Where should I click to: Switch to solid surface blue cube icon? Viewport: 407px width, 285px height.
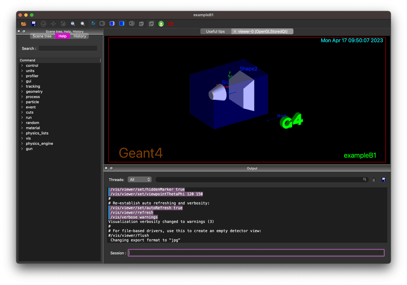[112, 24]
